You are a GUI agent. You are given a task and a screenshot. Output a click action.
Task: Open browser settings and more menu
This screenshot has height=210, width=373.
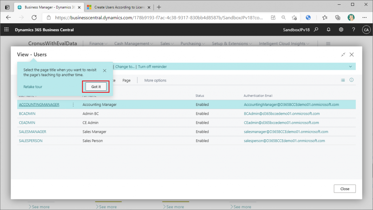[364, 17]
